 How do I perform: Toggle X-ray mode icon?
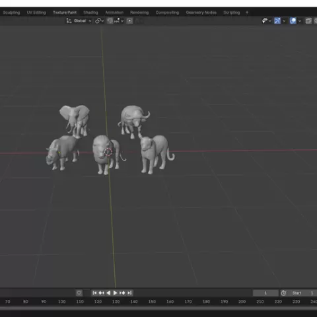tap(308, 21)
